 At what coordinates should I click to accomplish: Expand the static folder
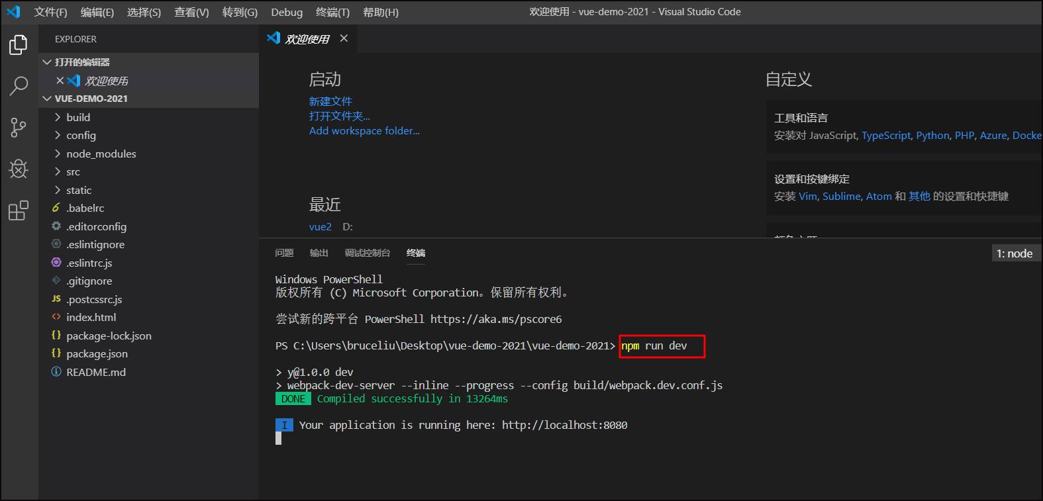pos(58,190)
